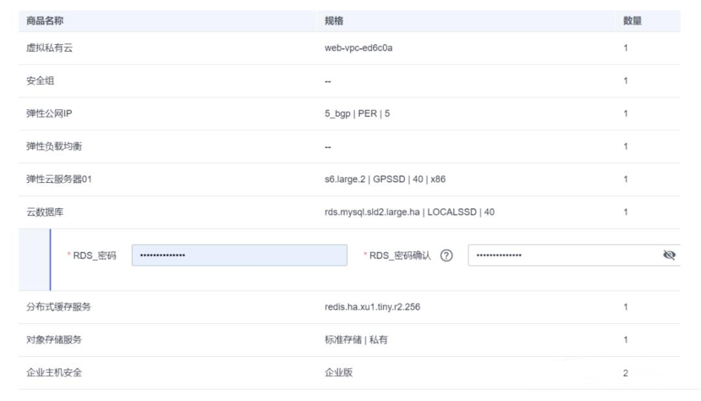Click quantity 1 in 虚拟私有云 row
This screenshot has height=401, width=701.
click(x=626, y=48)
